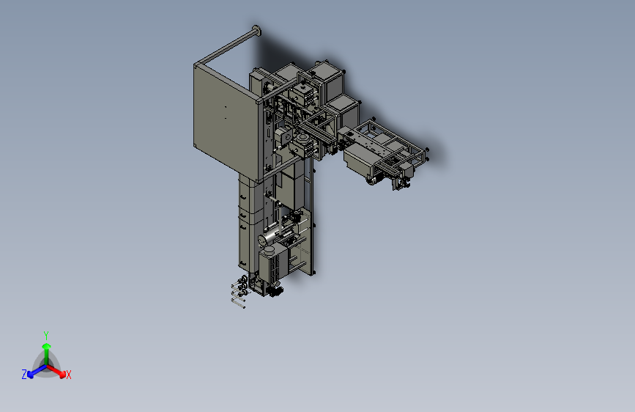Select the horizontal frame assembly extending to the right
The width and height of the screenshot is (635, 412).
click(x=383, y=152)
